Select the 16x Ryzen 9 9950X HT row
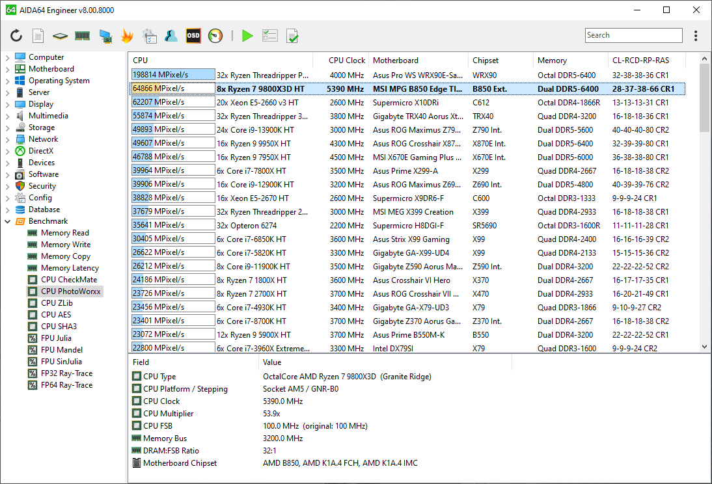Viewport: 712px width, 484px height. point(408,144)
